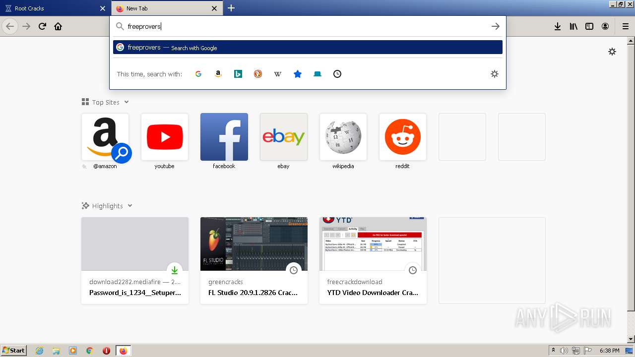Viewport: 635px width, 357px height.
Task: Search this time with Google icon
Action: (x=198, y=74)
